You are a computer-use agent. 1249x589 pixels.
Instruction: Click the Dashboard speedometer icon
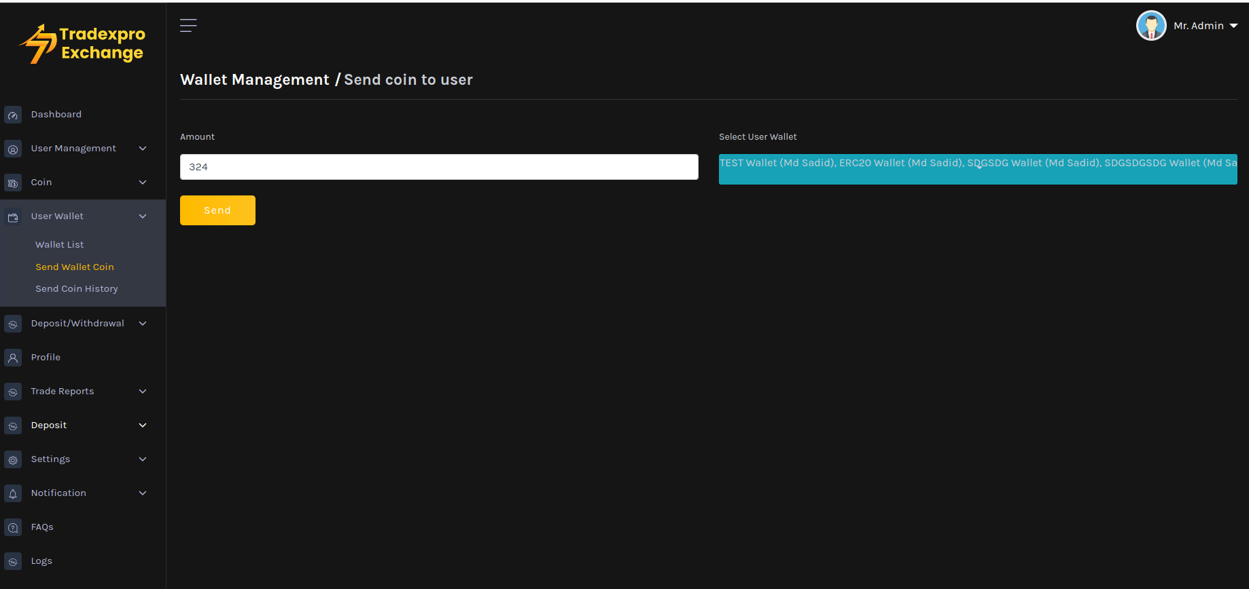point(13,115)
